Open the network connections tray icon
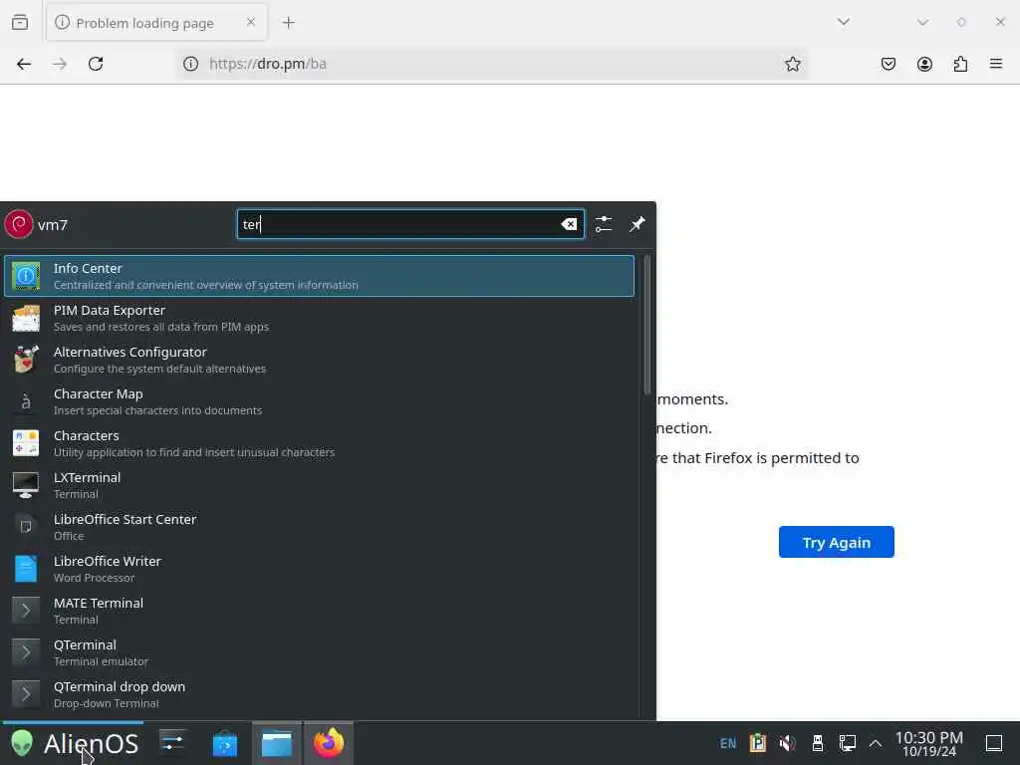The height and width of the screenshot is (765, 1020). tap(847, 743)
